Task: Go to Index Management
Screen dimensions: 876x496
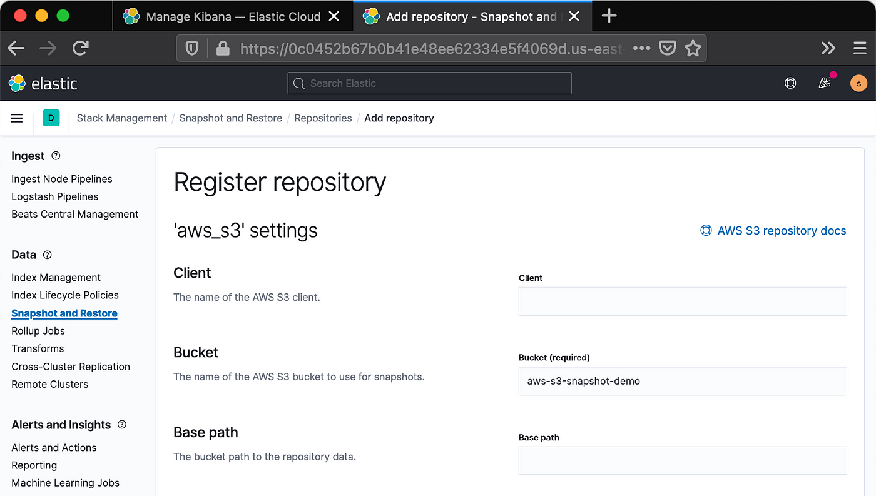Action: point(56,278)
